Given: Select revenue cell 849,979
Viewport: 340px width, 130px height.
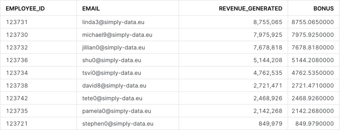Looking at the screenshot, I should (x=233, y=124).
